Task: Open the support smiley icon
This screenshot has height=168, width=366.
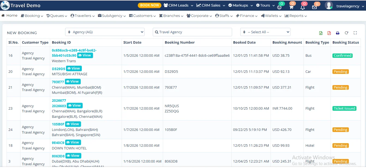Action: coord(279,7)
